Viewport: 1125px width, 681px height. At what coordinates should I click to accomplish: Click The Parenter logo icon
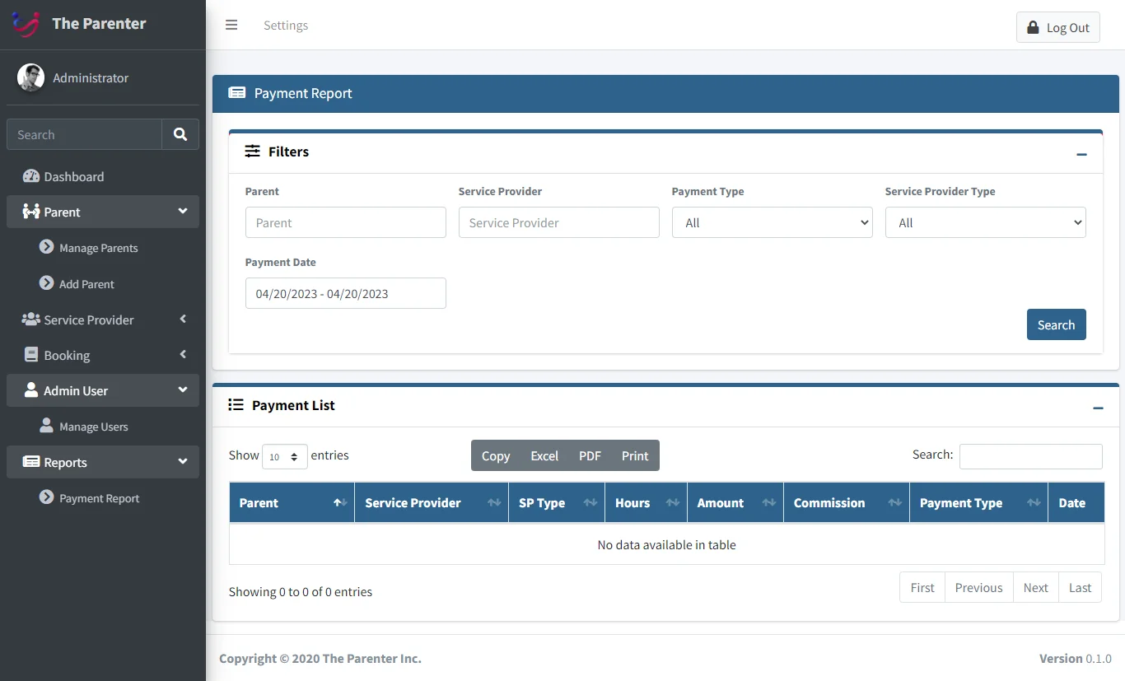pos(26,24)
